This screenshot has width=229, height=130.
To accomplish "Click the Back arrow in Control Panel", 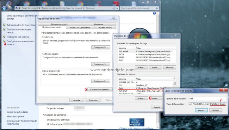I will (x=4, y=8).
